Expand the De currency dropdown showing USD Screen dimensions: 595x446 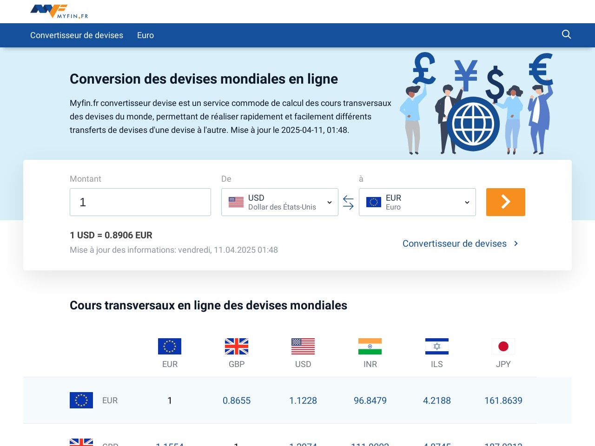click(280, 202)
